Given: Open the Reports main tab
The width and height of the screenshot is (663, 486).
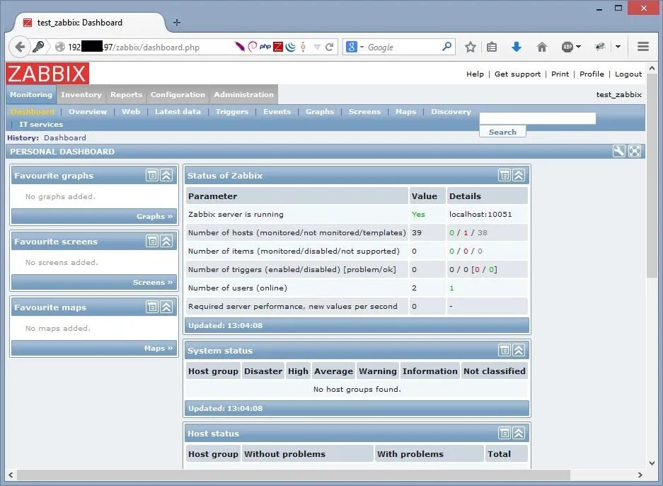Looking at the screenshot, I should tap(126, 94).
